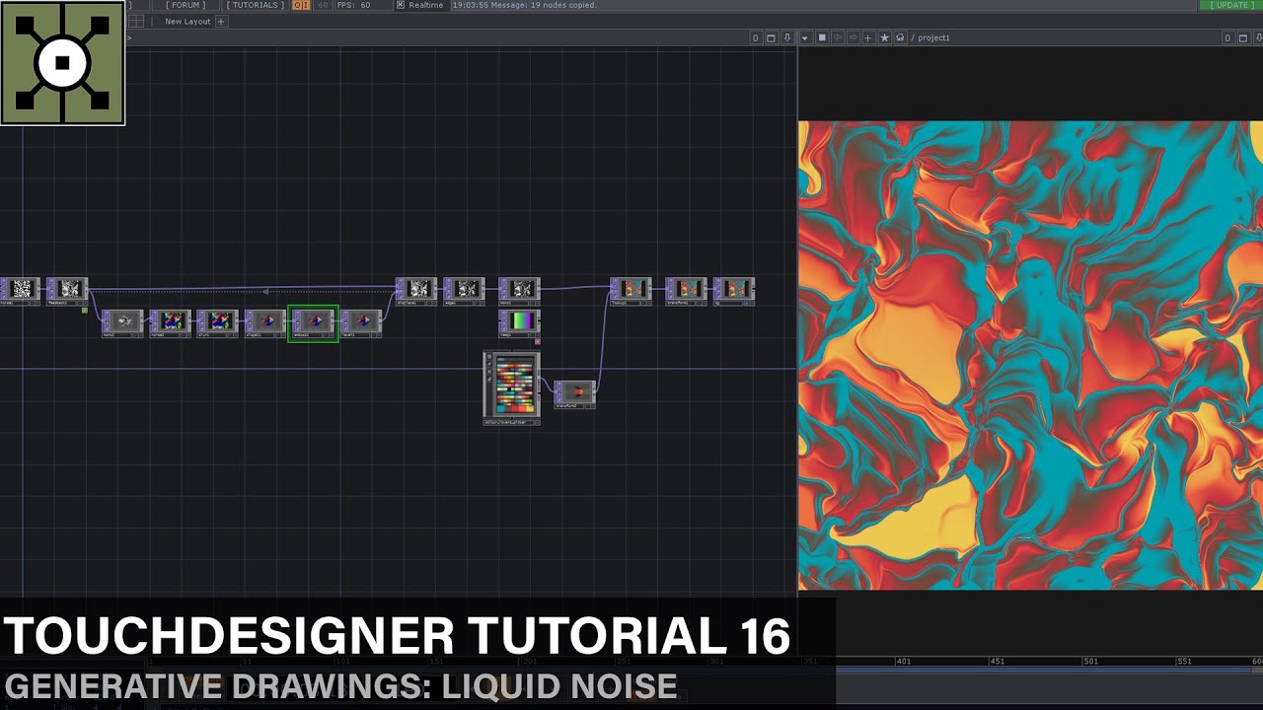
Task: Maximize left pane with window icon
Action: click(x=772, y=37)
